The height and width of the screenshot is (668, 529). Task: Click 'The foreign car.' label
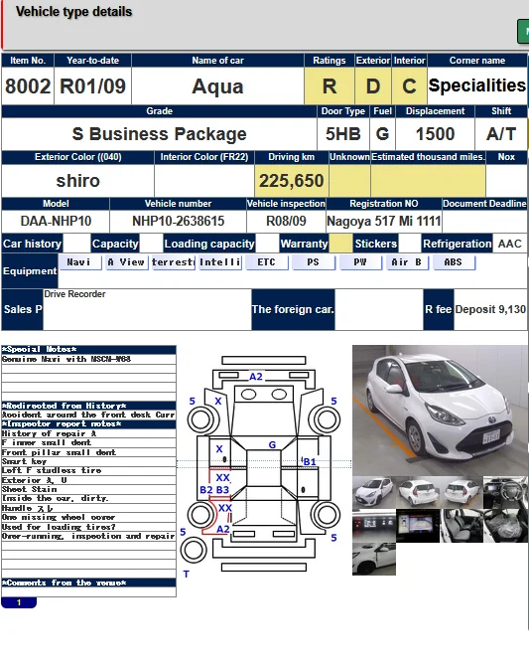[x=293, y=309]
